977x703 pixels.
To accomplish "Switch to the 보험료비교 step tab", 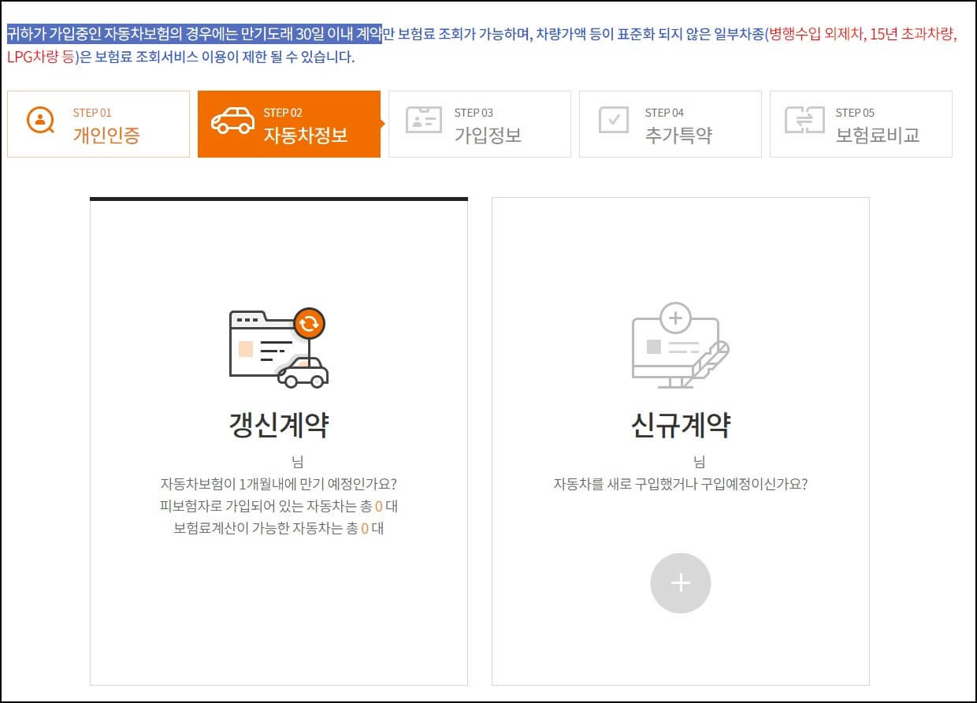I will (x=861, y=124).
